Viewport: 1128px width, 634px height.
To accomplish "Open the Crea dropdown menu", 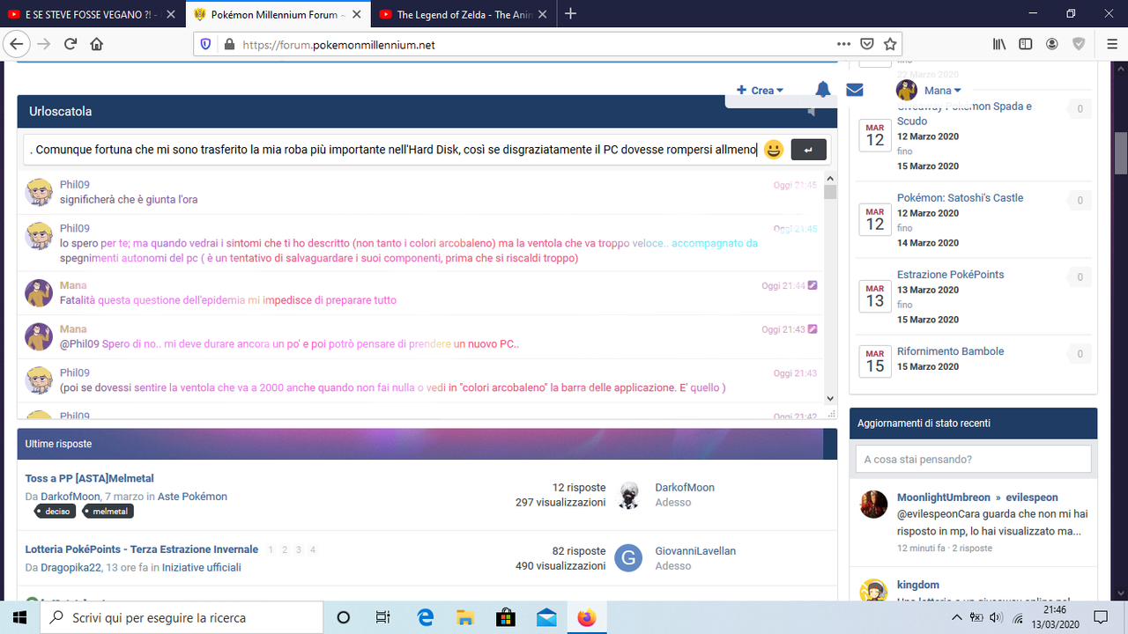I will [x=760, y=89].
